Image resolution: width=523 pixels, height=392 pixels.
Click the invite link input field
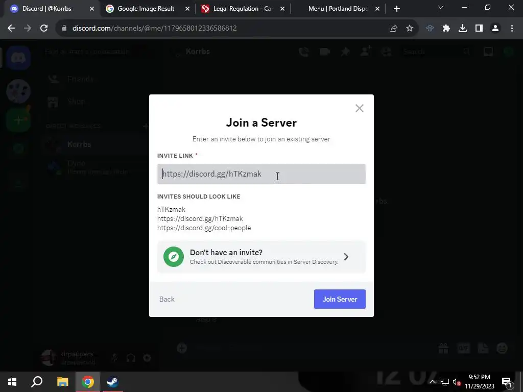click(x=261, y=174)
